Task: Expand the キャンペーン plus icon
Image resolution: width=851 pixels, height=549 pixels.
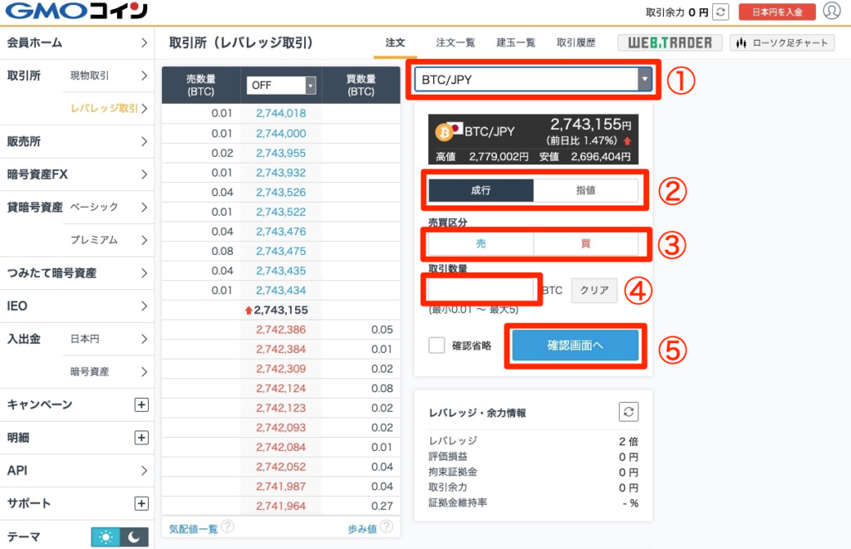Action: 141,404
